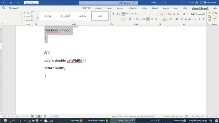Image resolution: width=219 pixels, height=123 pixels.
Task: Open the highlight color dropdown arrow
Action: click(167, 19)
